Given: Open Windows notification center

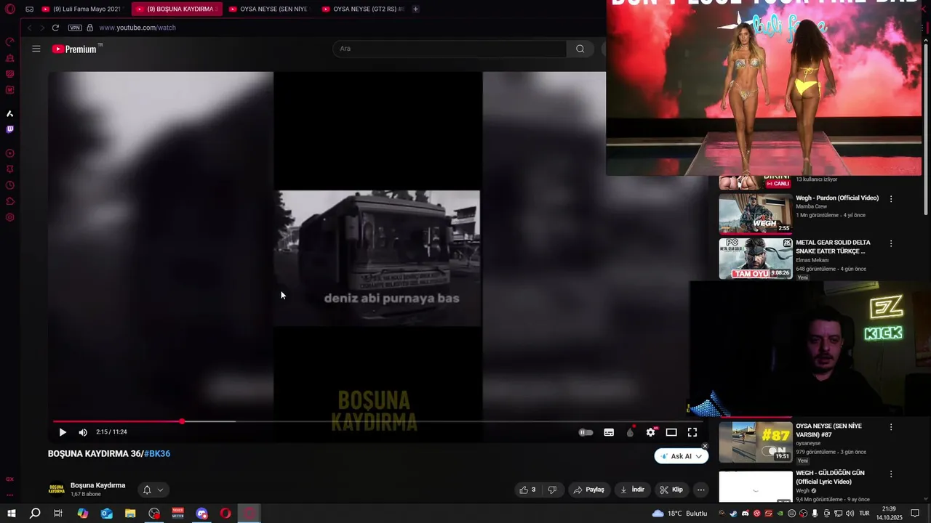Looking at the screenshot, I should pos(915,514).
